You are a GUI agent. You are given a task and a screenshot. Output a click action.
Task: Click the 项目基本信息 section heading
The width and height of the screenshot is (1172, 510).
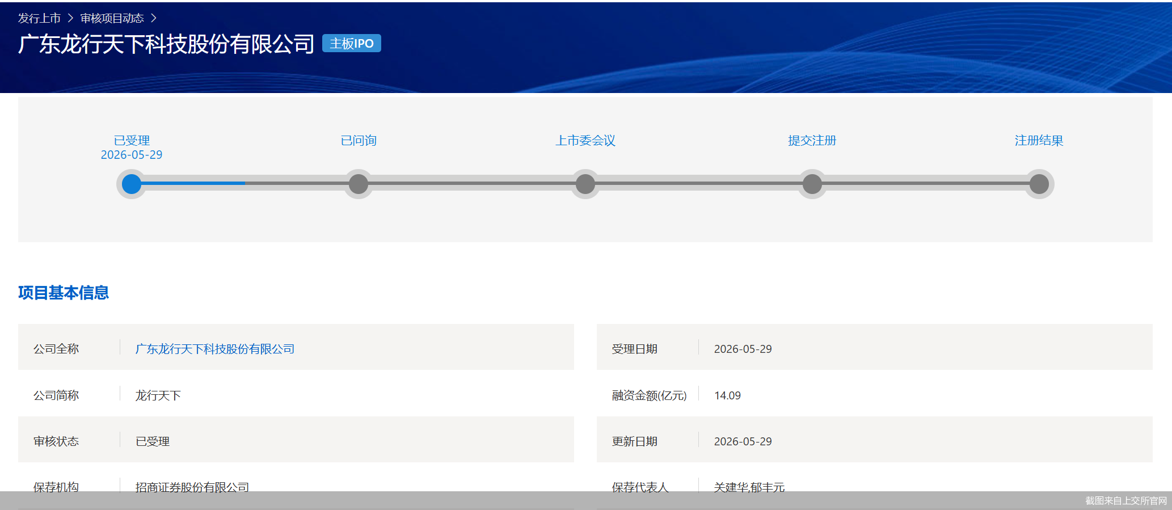click(x=64, y=293)
